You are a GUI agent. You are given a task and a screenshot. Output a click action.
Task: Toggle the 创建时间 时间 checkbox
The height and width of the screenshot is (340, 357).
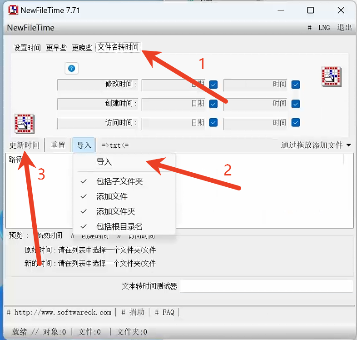296,104
